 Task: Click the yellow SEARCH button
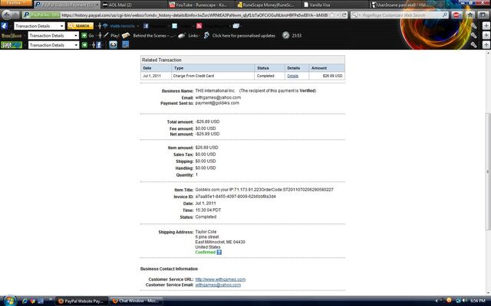pos(80,26)
